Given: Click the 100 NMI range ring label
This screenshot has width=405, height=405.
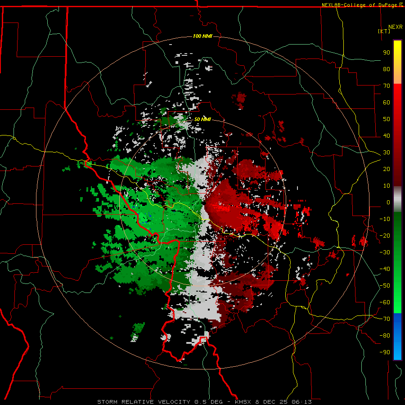Looking at the screenshot, I should (202, 36).
